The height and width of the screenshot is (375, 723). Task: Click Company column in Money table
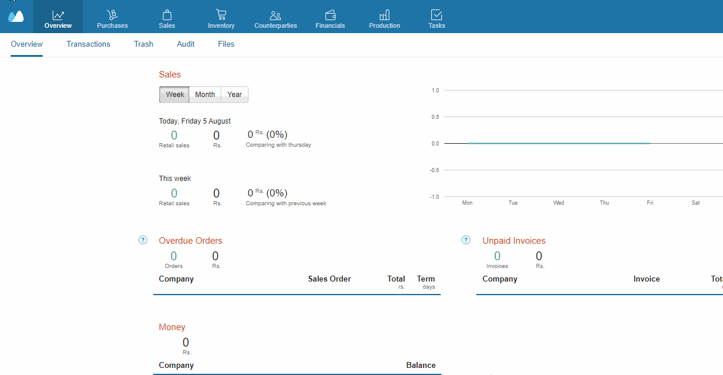(x=176, y=366)
